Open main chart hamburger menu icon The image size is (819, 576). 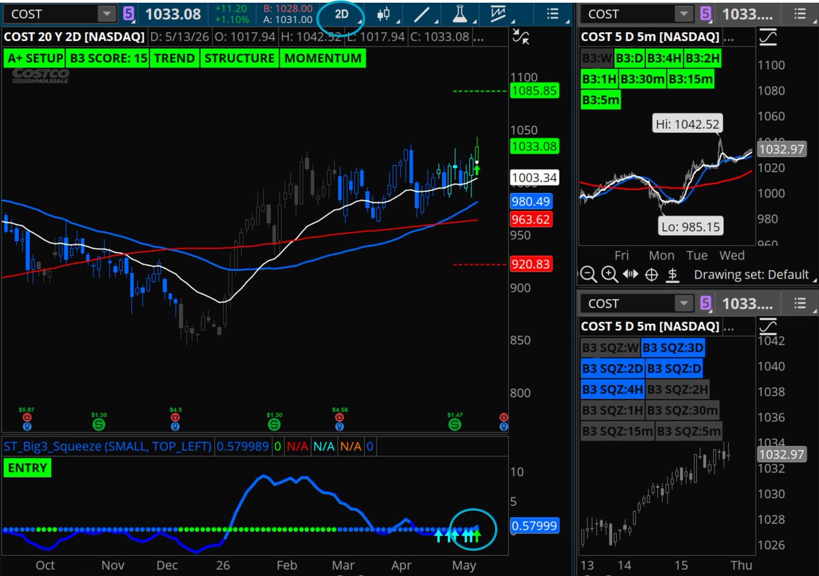[x=553, y=14]
